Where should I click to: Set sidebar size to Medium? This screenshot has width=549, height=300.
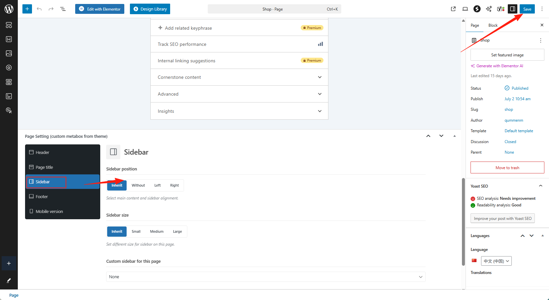(157, 231)
